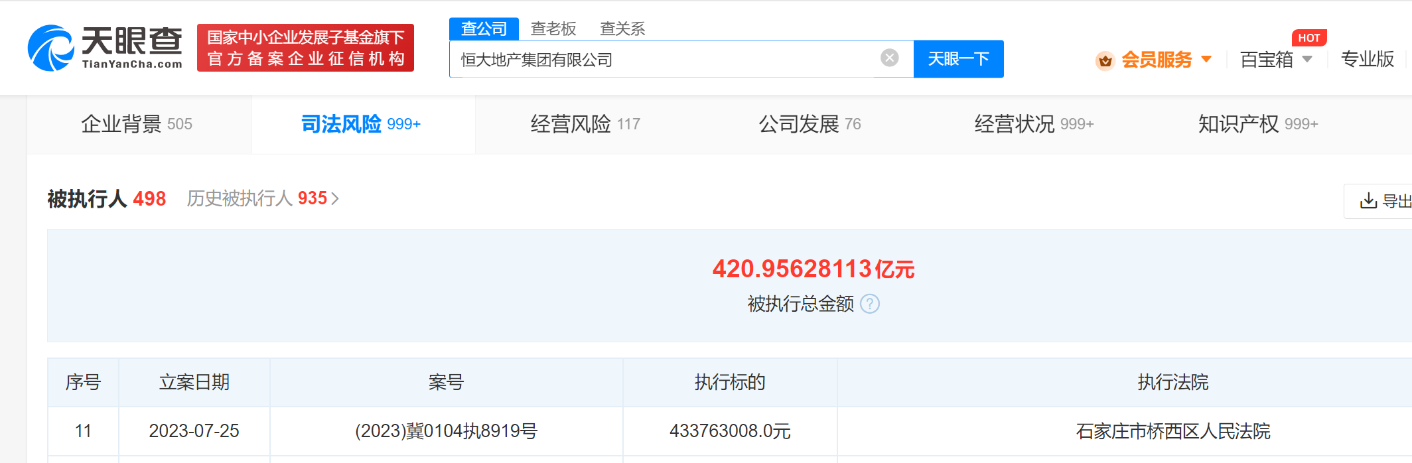The height and width of the screenshot is (463, 1412).
Task: Open 历史被执行人 935 chevron
Action: pyautogui.click(x=335, y=198)
